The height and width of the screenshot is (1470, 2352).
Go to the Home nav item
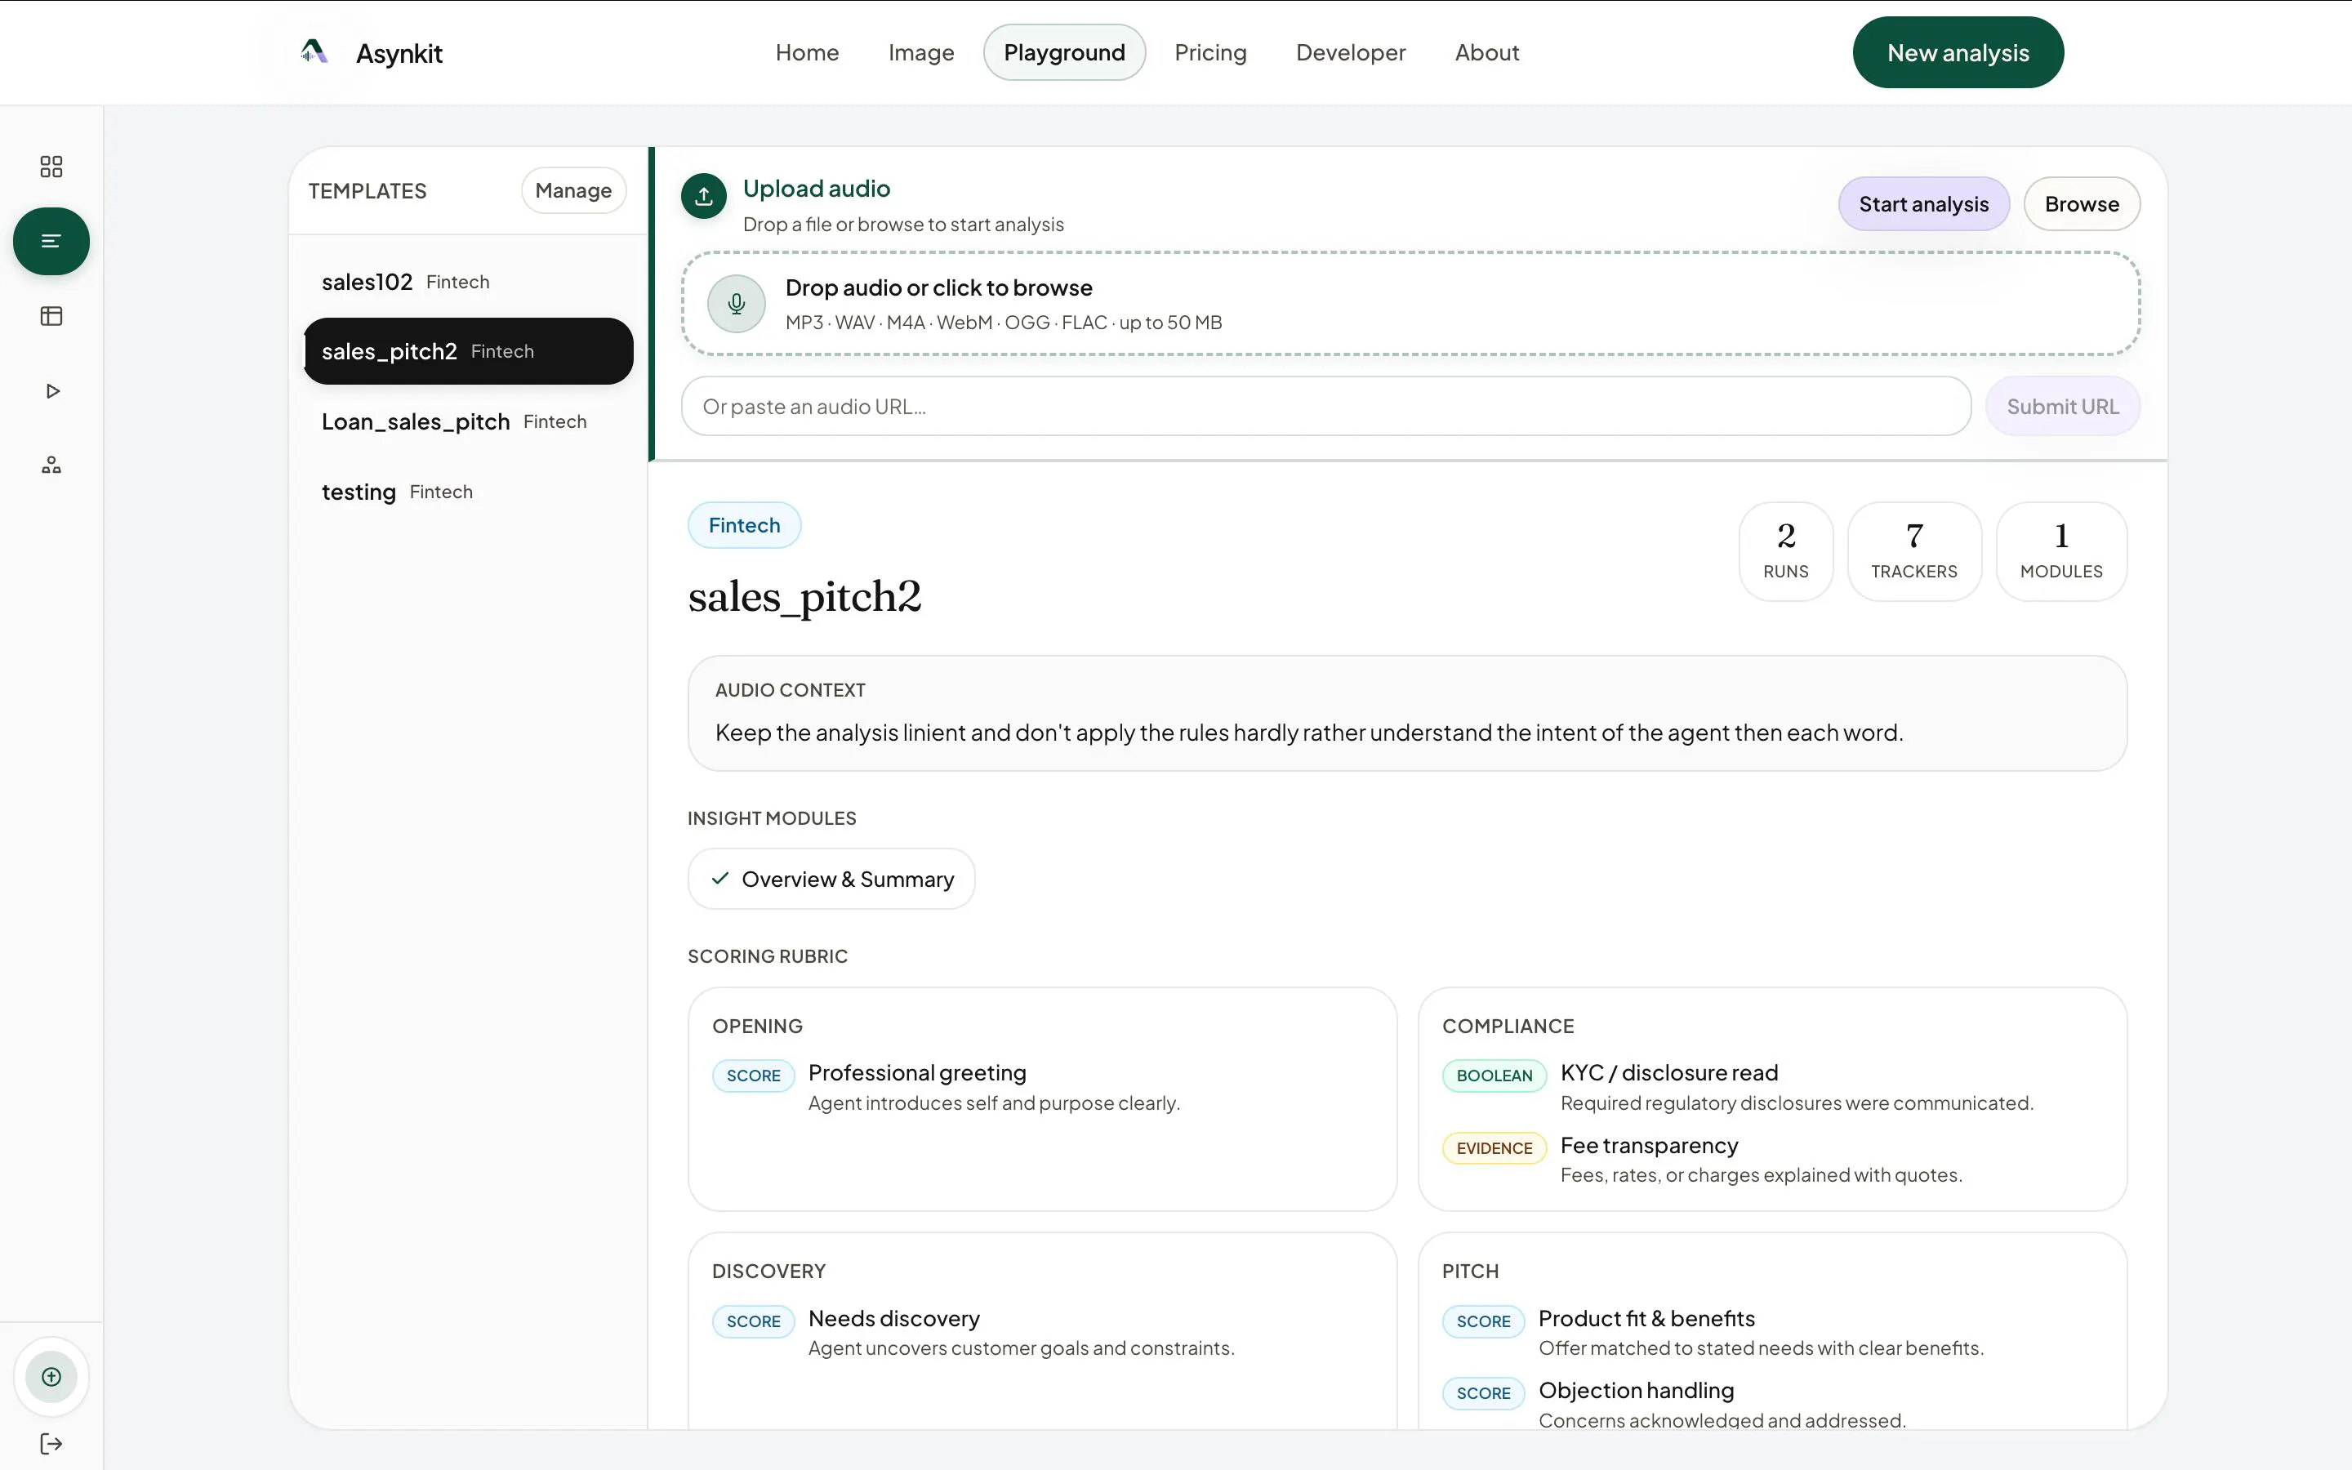[807, 52]
